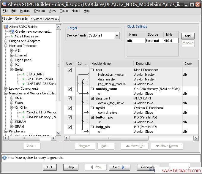This screenshot has width=202, height=174.
Task: Select the Flash tree item
Action: pyautogui.click(x=19, y=103)
